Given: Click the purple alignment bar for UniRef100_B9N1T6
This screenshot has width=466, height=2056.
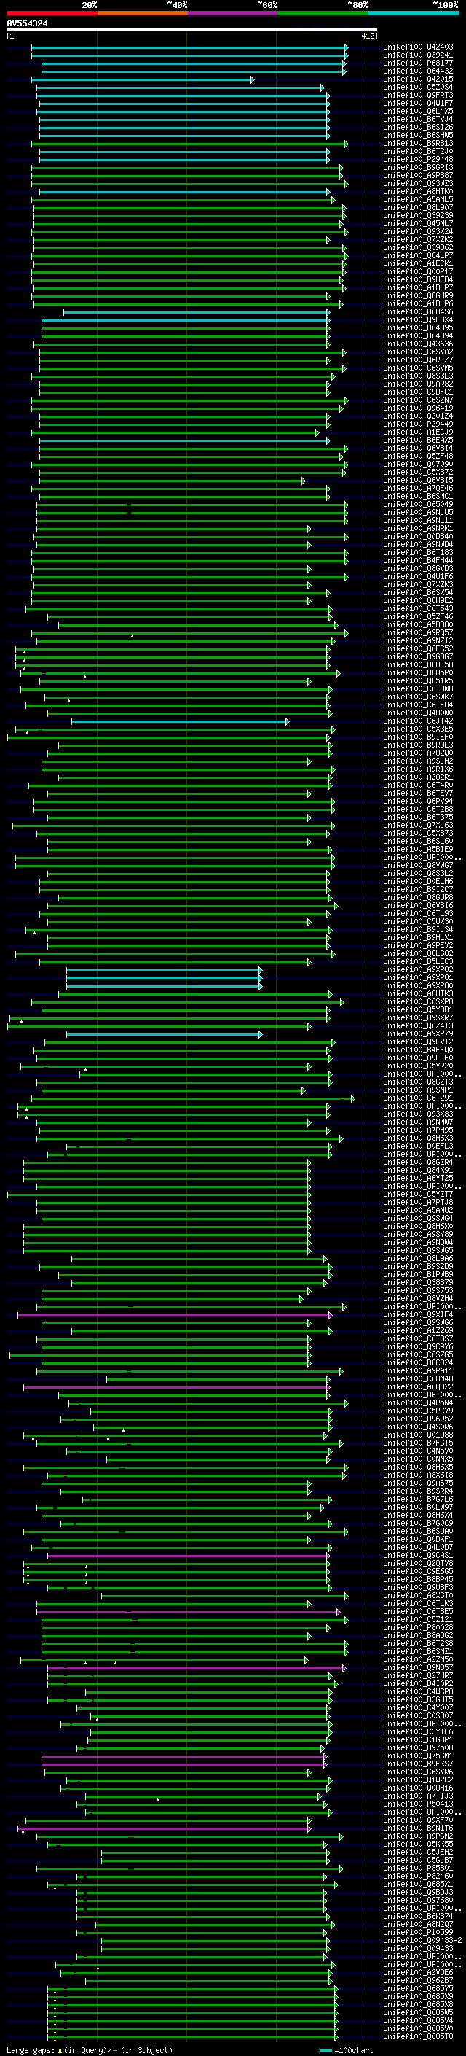Looking at the screenshot, I should [165, 1828].
